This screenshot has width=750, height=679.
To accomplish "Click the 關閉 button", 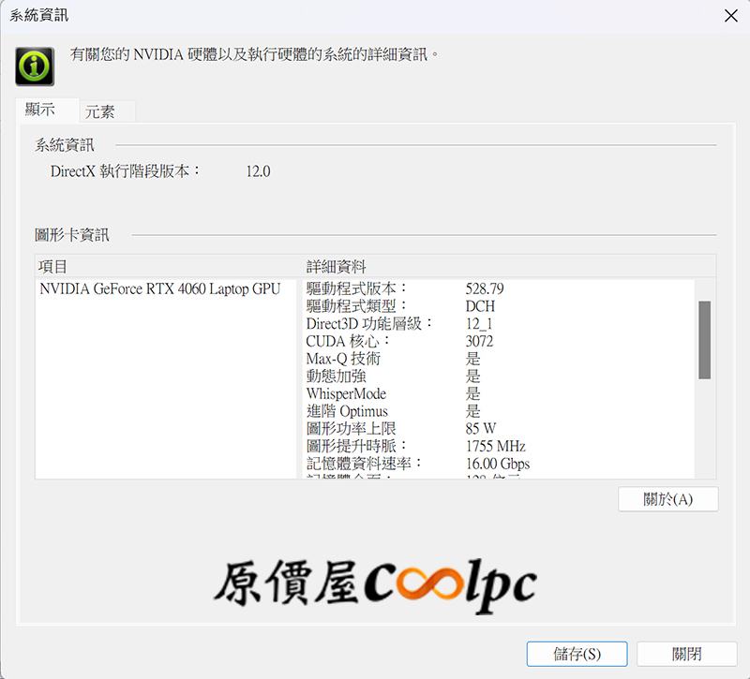I will tap(686, 654).
